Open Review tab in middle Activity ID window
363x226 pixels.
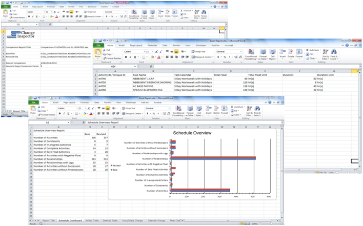coord(176,45)
